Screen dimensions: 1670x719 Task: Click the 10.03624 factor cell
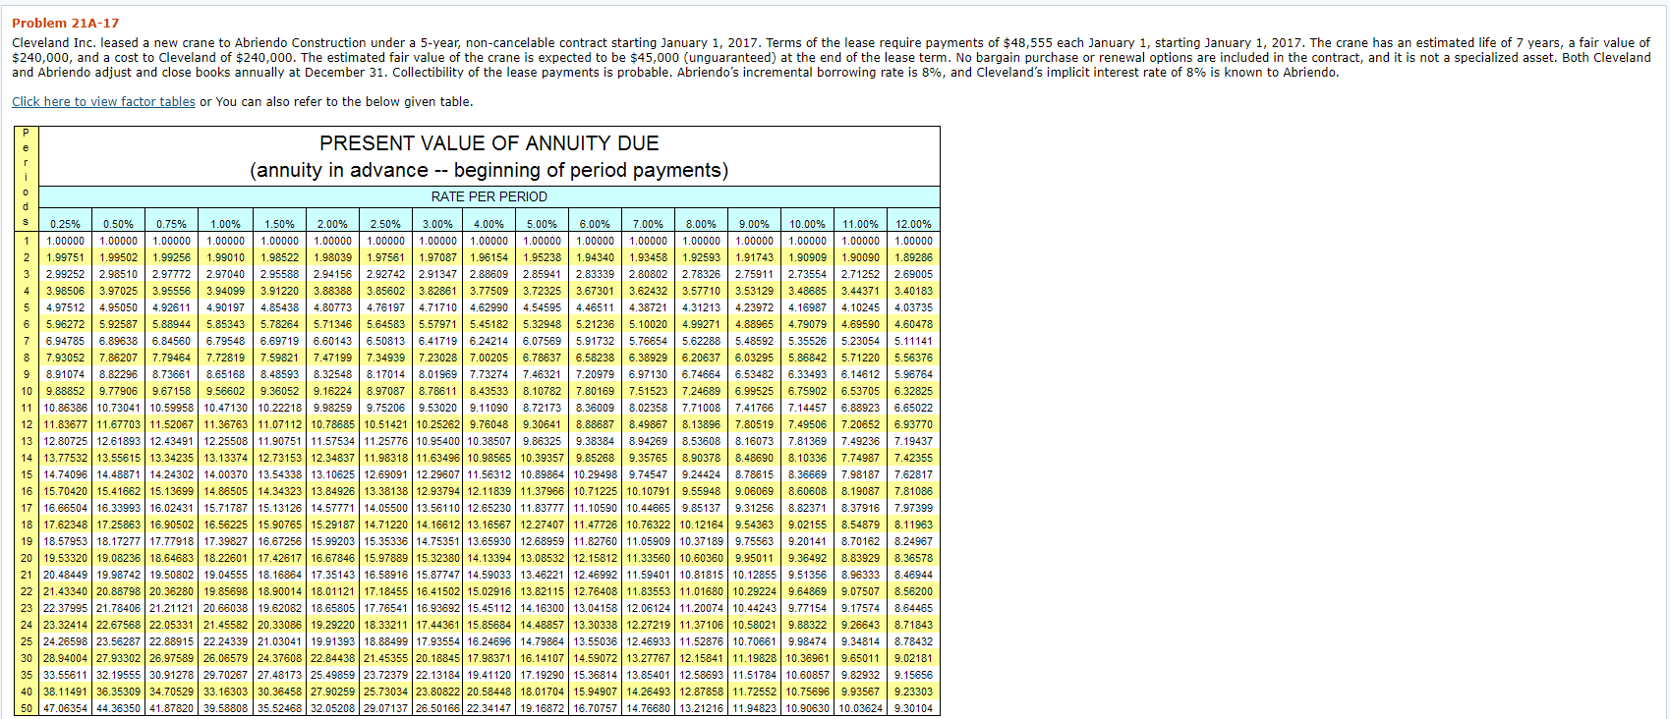(x=861, y=708)
